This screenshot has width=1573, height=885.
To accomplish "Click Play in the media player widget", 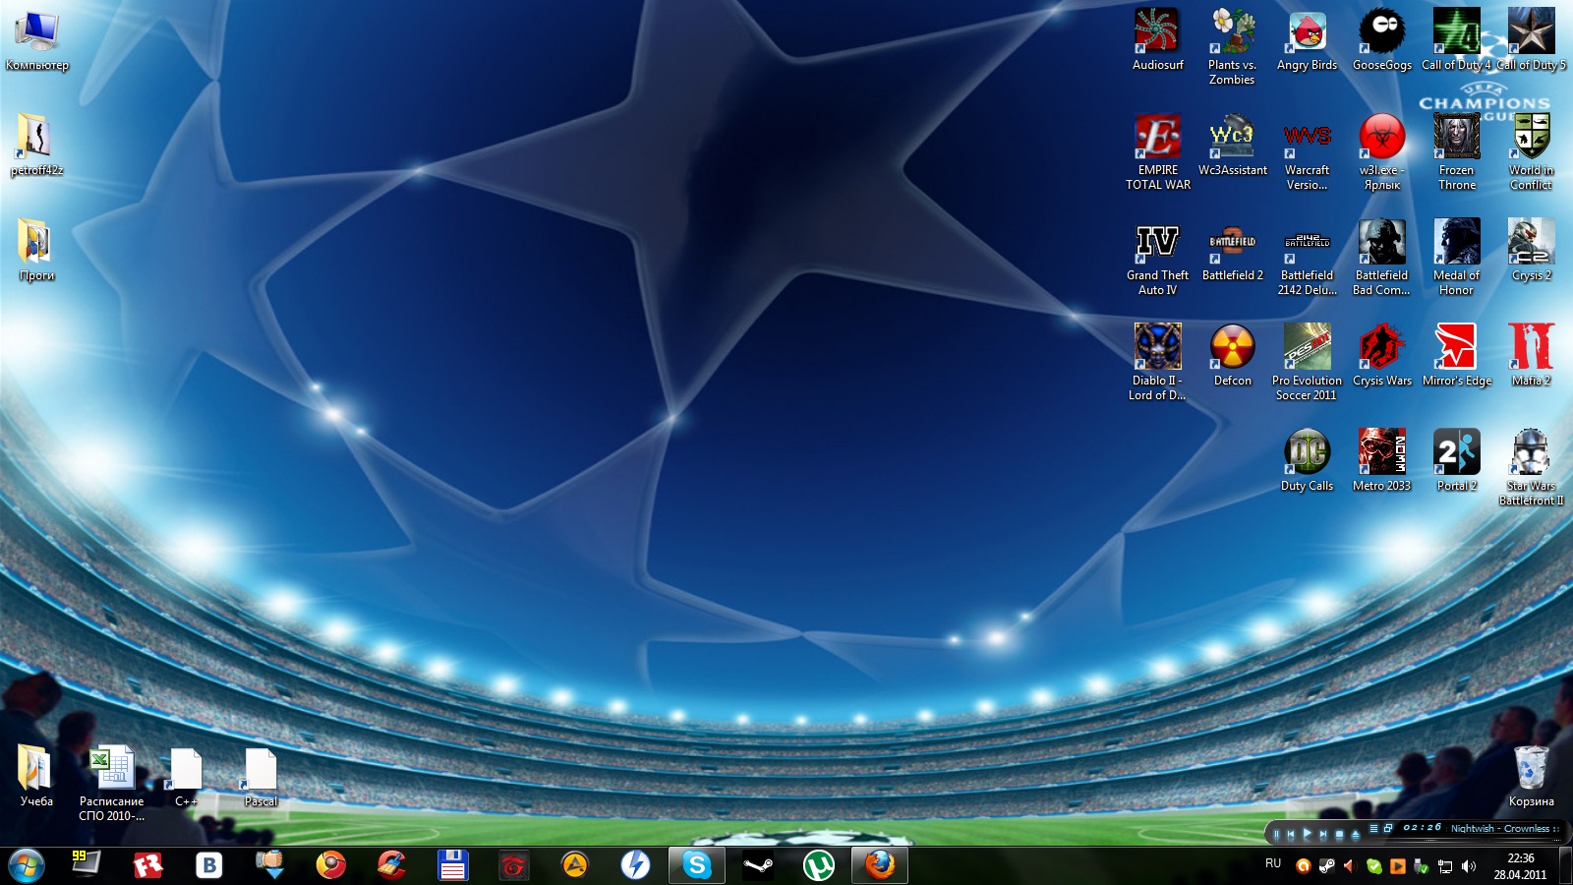I will [x=1307, y=834].
